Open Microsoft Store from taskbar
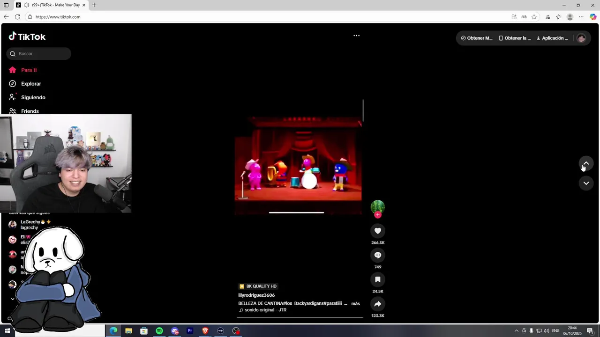 (x=144, y=331)
